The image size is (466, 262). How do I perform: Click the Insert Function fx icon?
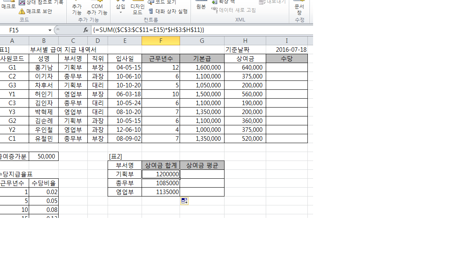[x=86, y=30]
